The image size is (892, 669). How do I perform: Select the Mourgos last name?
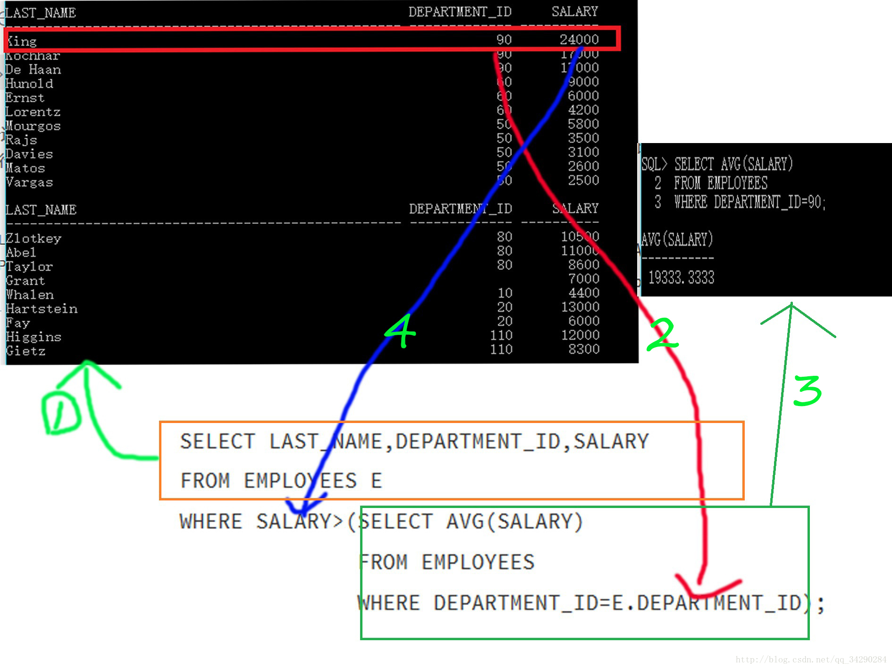[x=33, y=127]
